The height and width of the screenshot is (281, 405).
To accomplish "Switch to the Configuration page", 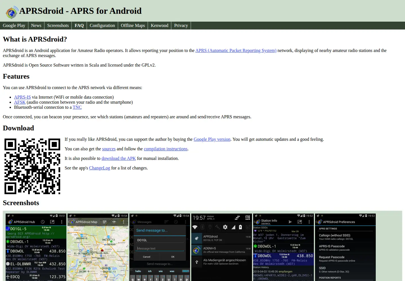I will (x=102, y=26).
